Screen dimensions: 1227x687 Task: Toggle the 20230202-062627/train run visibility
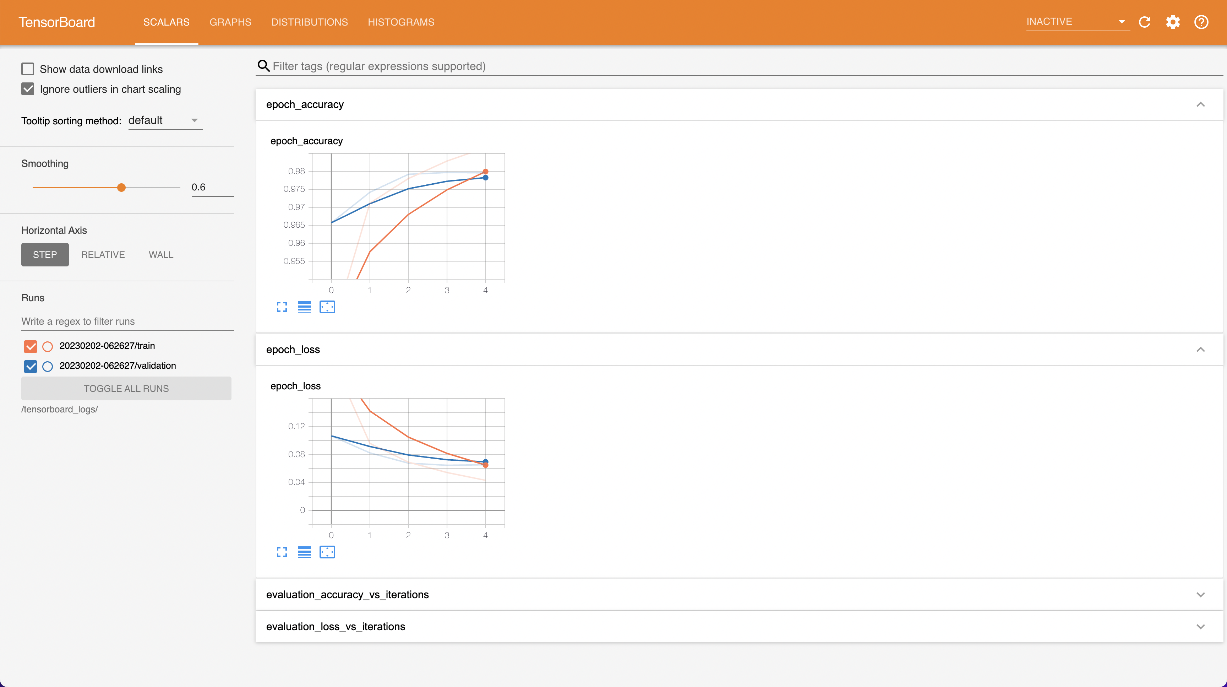point(30,346)
